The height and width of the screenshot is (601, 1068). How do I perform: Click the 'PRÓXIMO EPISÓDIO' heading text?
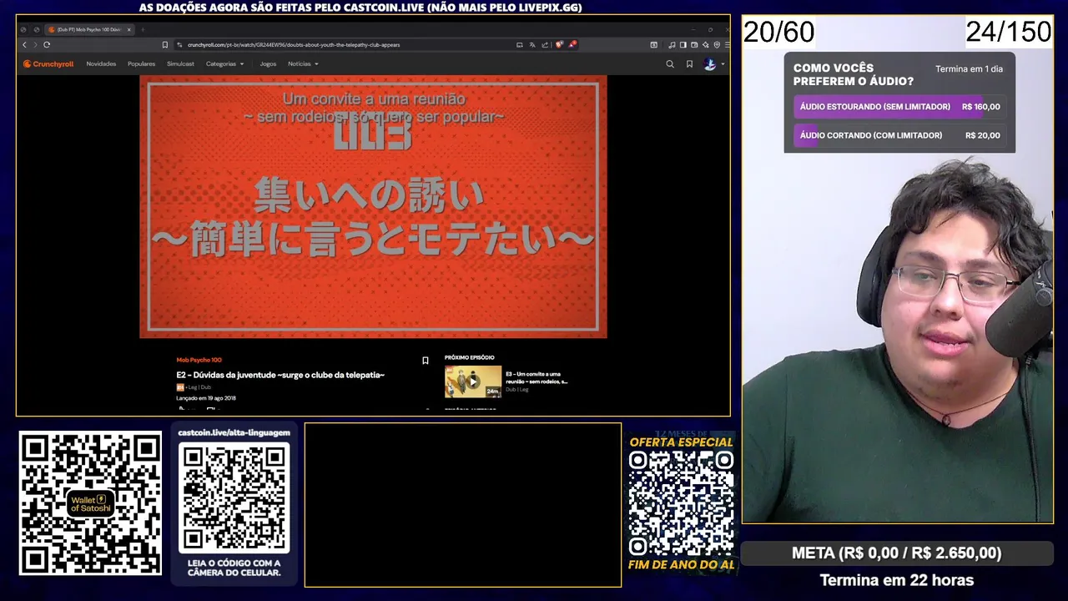(x=470, y=357)
